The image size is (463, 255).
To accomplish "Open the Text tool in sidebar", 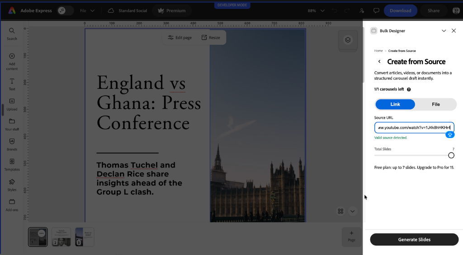I will (12, 84).
